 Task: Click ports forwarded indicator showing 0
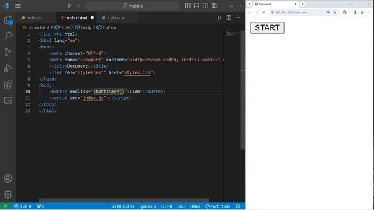point(40,206)
